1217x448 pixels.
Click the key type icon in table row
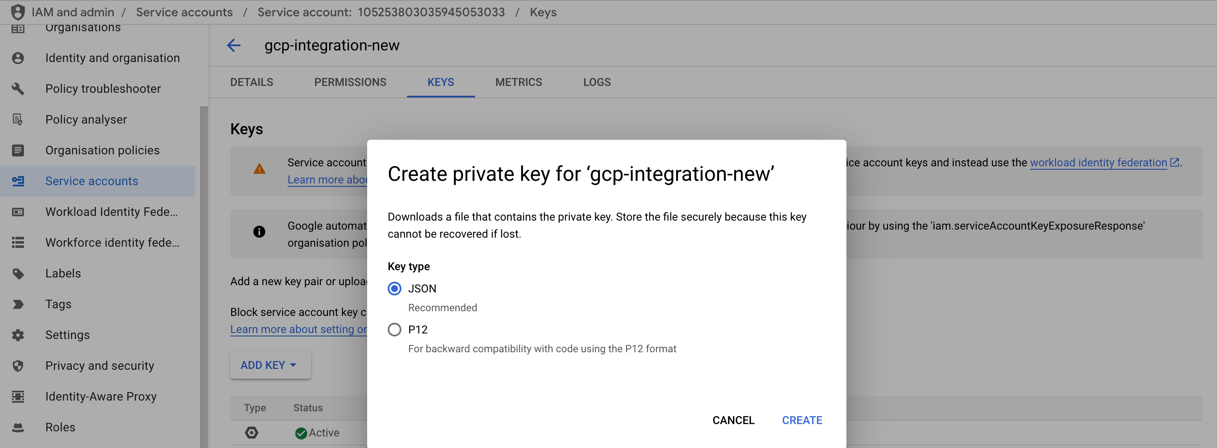click(252, 433)
